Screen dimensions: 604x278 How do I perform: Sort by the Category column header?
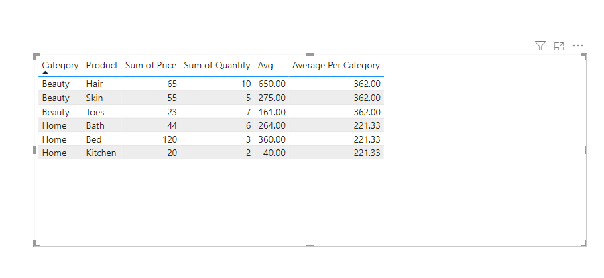click(60, 66)
